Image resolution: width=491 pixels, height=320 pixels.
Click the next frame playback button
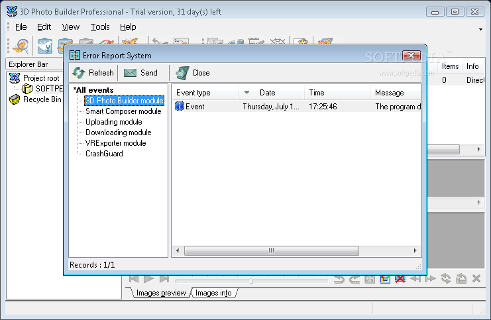coord(164,279)
